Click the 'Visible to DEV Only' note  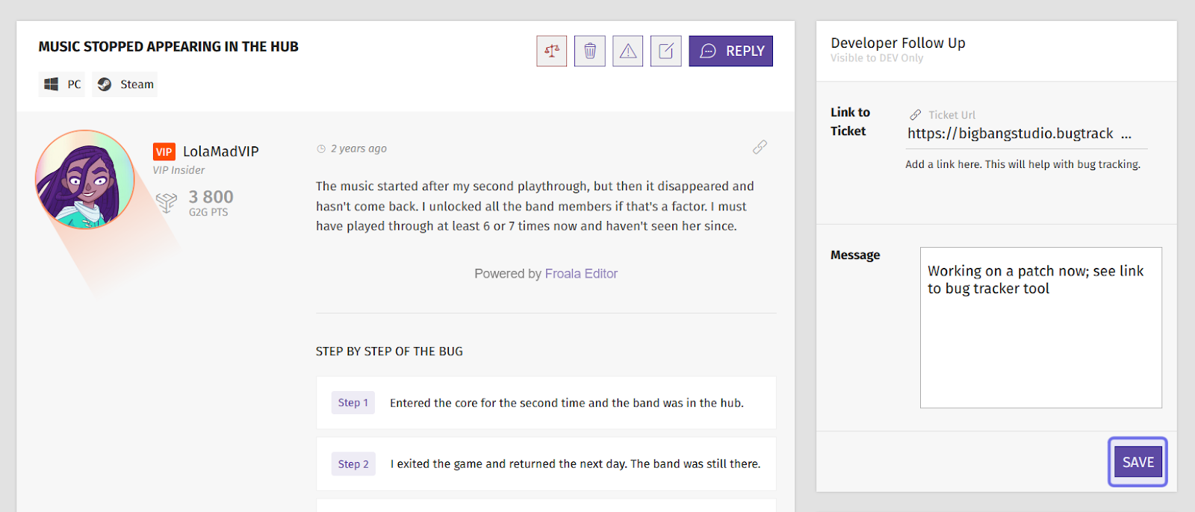pyautogui.click(x=877, y=58)
